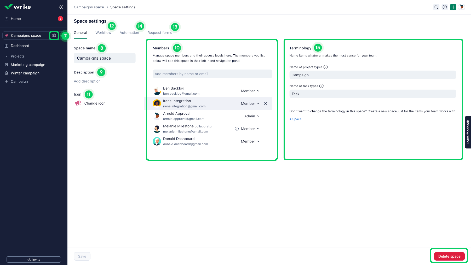
Task: Click the task types field containing Task
Action: coord(373,94)
